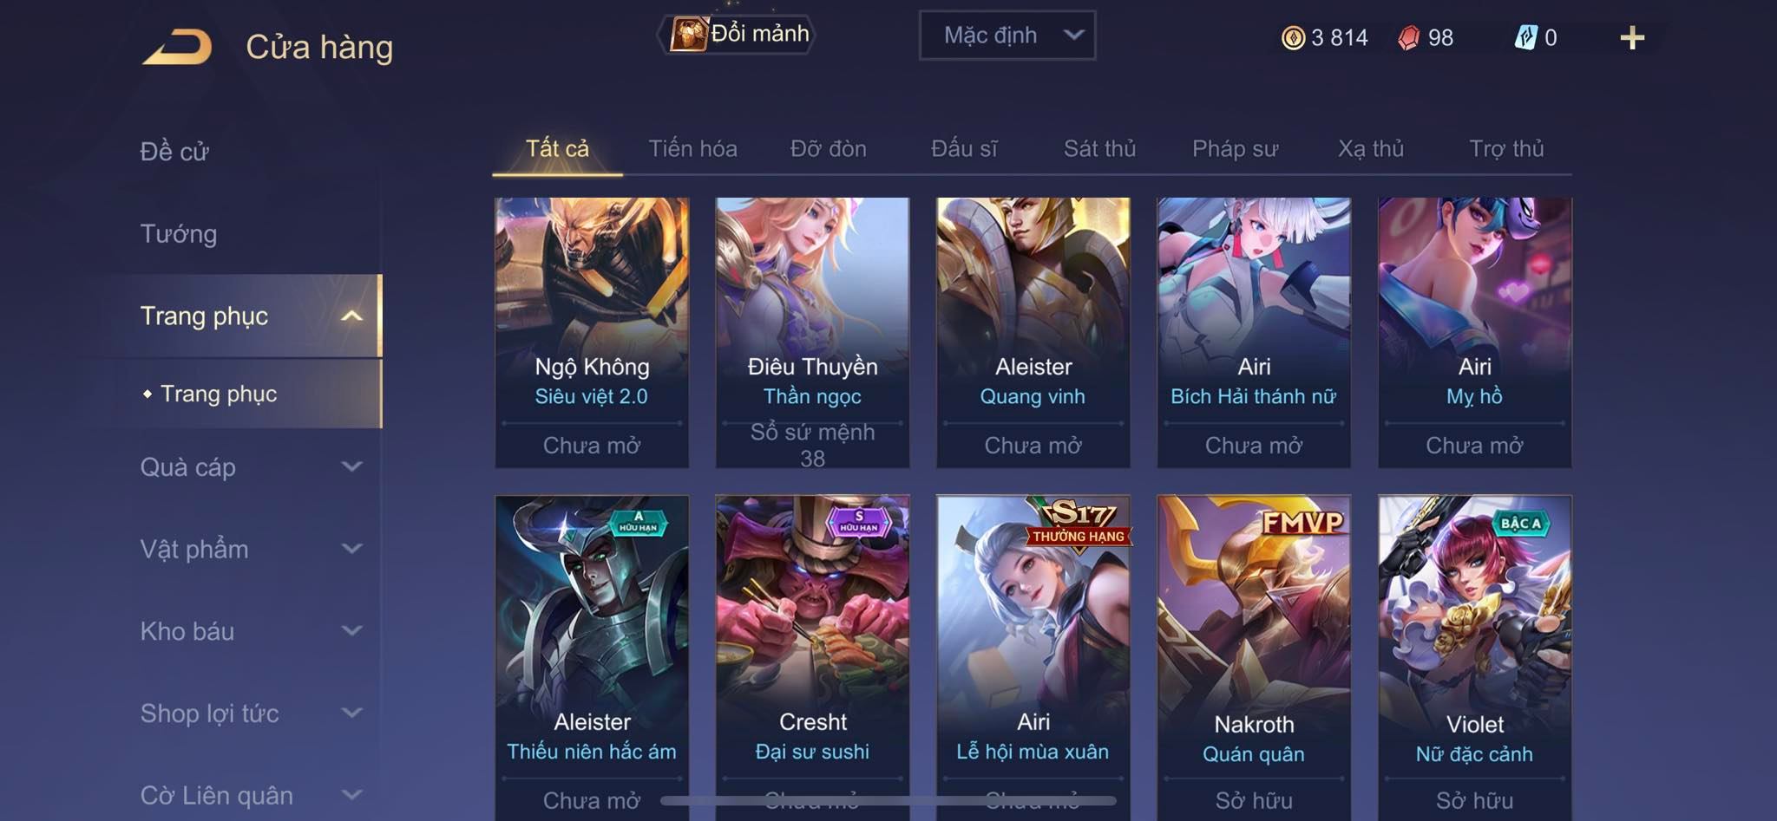
Task: Tap the blue voucher ticket icon
Action: click(1526, 38)
